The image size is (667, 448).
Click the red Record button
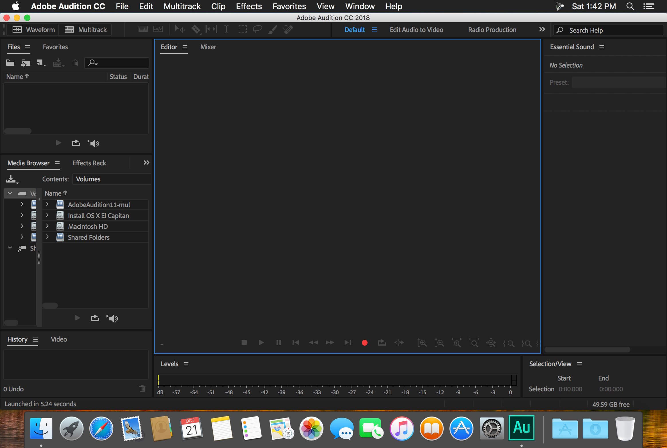click(365, 343)
